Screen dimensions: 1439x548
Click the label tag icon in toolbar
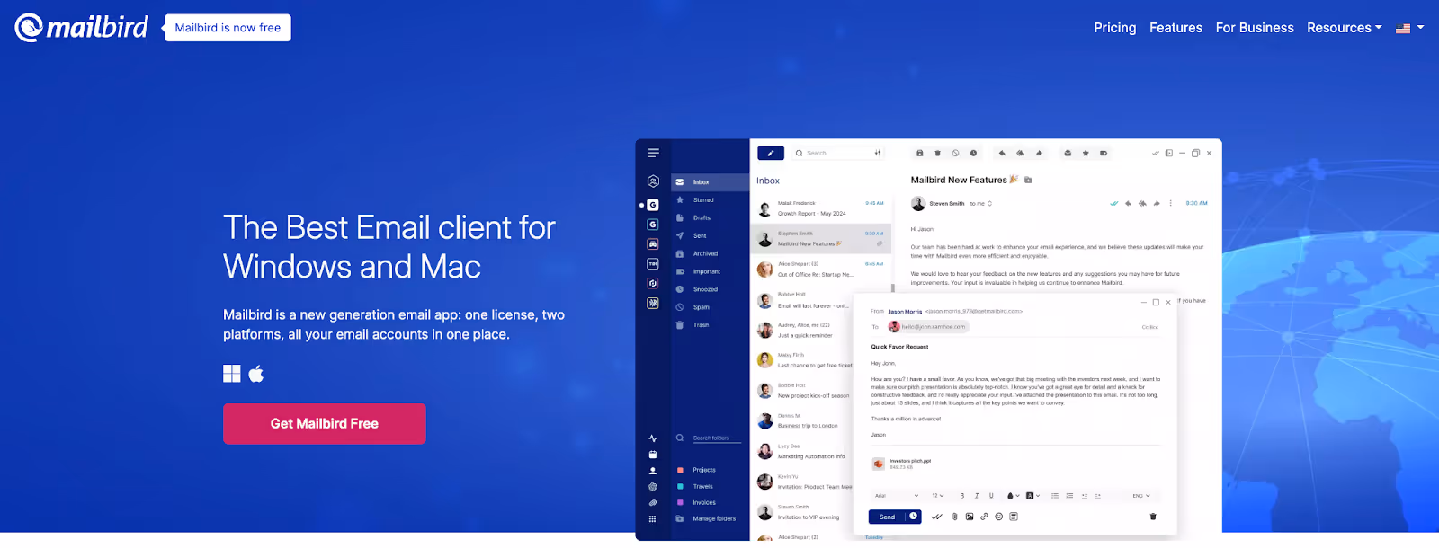(1104, 153)
